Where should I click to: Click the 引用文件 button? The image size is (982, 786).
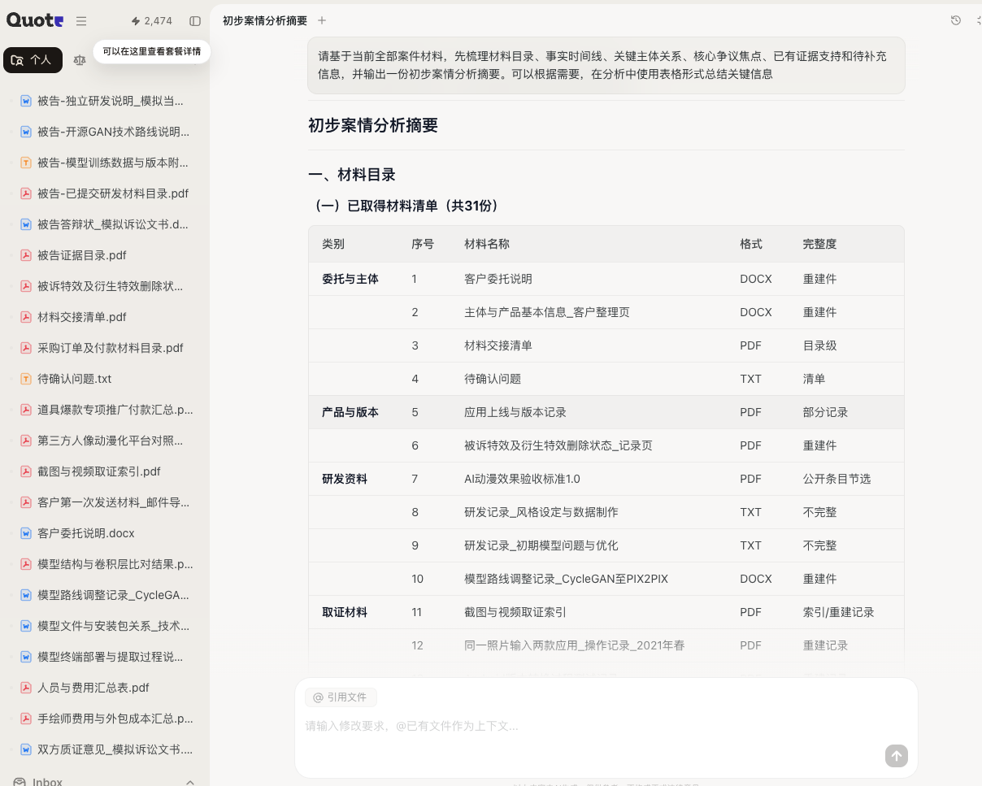click(341, 697)
